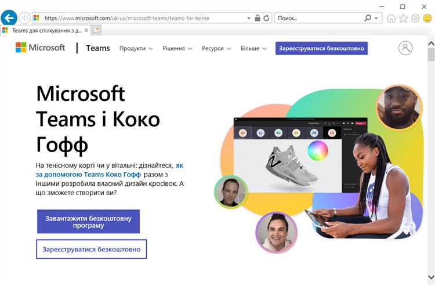Click header Зареєструватися безкоштовно button
Viewport: 435px width, 285px height.
tap(321, 48)
